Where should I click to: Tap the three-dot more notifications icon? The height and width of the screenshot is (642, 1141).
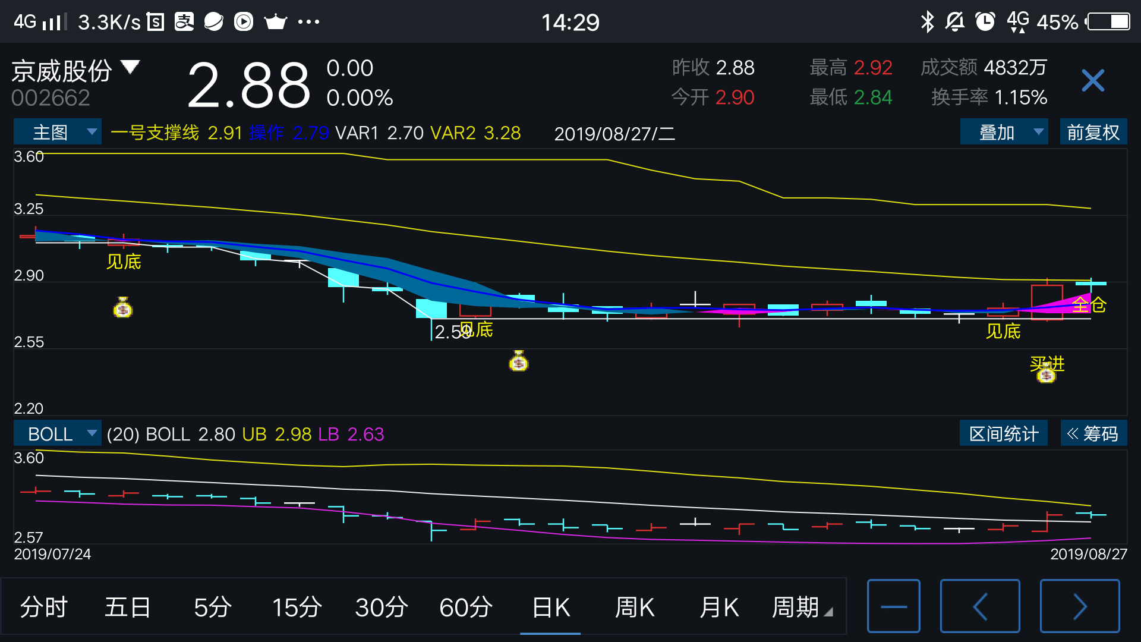tap(308, 22)
